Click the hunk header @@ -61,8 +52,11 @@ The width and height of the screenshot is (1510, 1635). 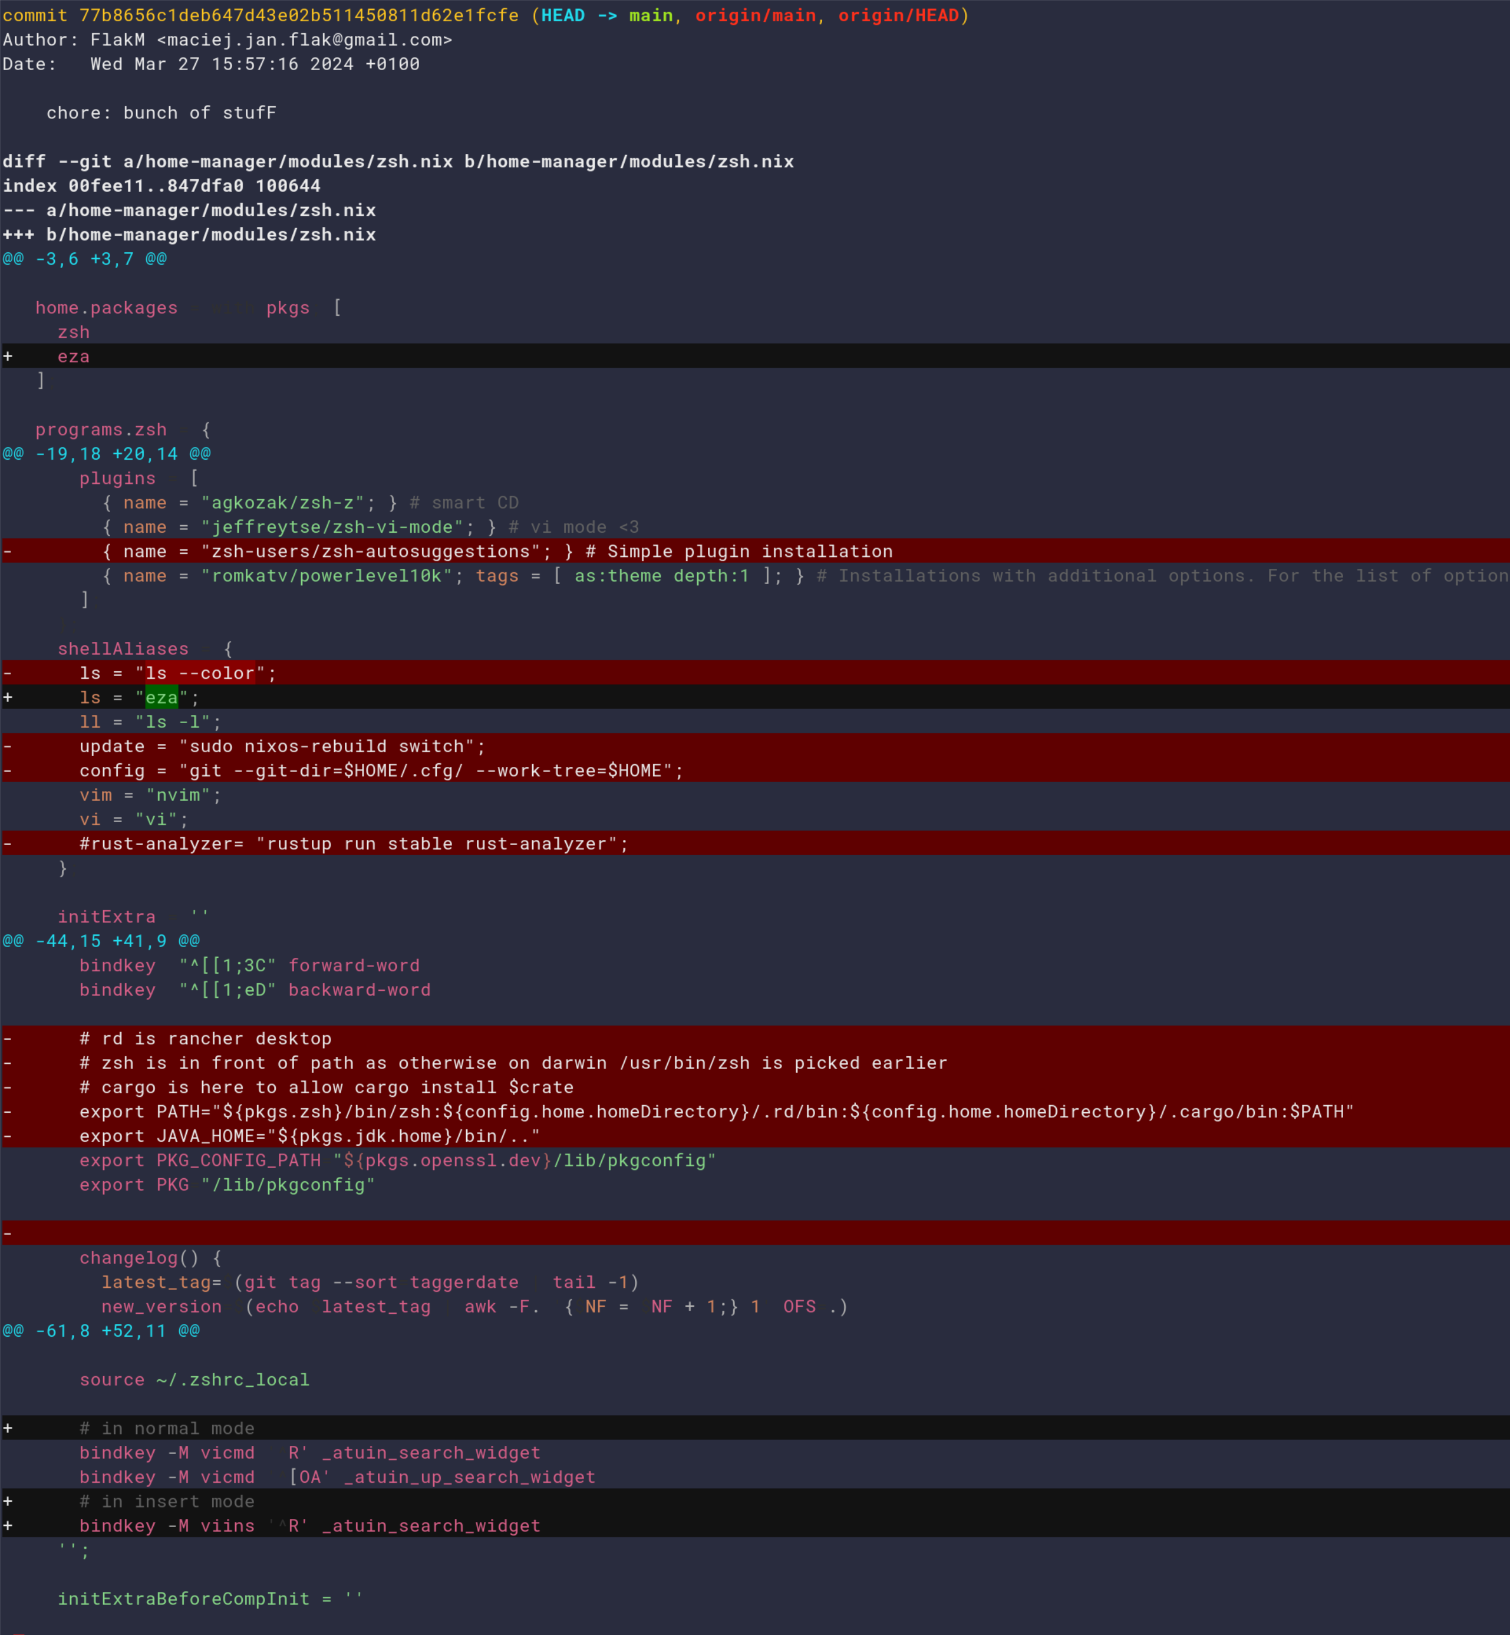[x=101, y=1330]
